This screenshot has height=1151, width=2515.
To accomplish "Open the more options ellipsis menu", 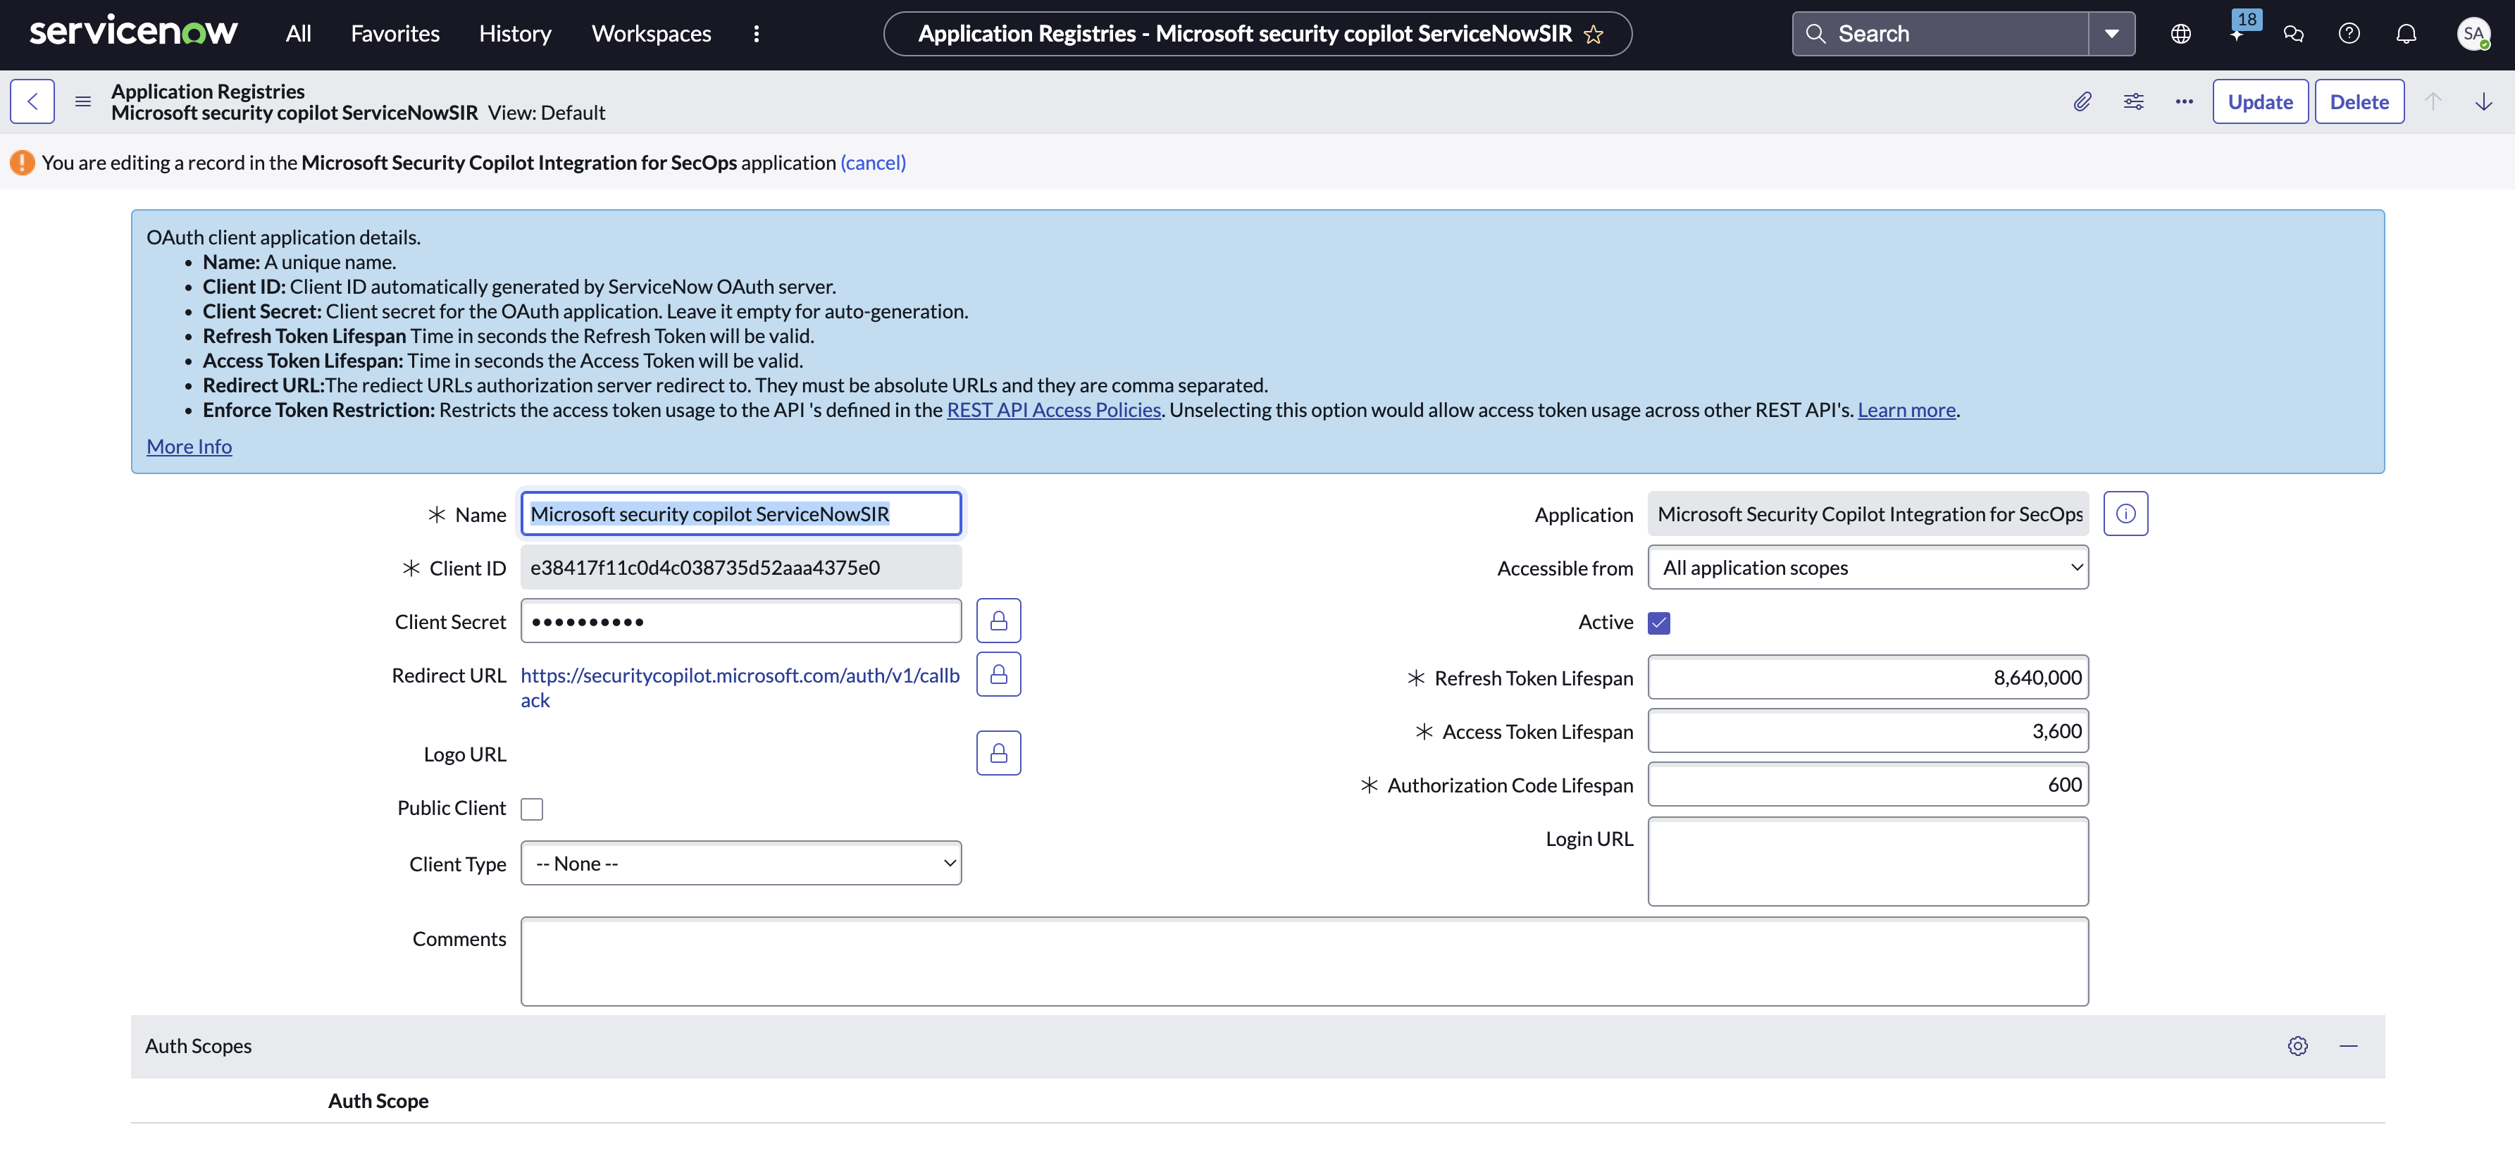I will click(x=2184, y=101).
